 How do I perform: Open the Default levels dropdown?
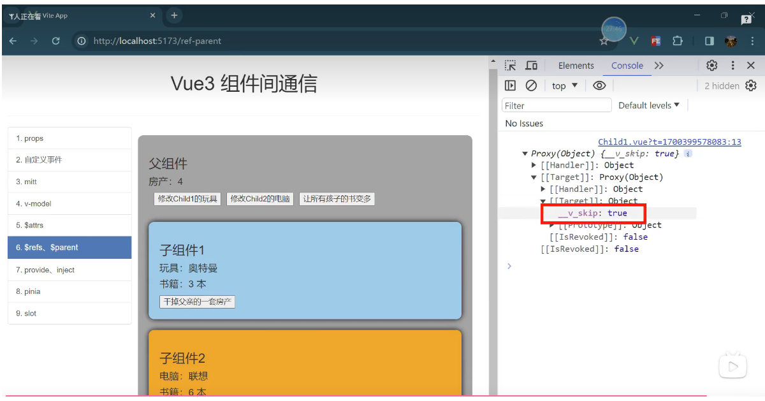(x=649, y=105)
